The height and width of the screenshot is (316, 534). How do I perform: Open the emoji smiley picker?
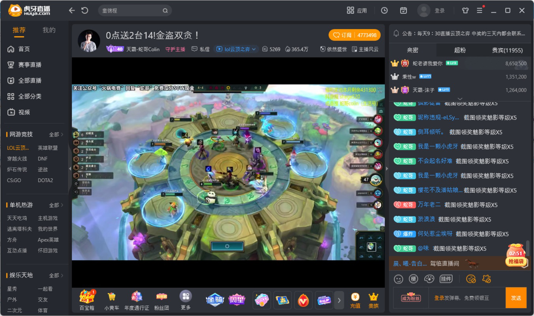399,279
